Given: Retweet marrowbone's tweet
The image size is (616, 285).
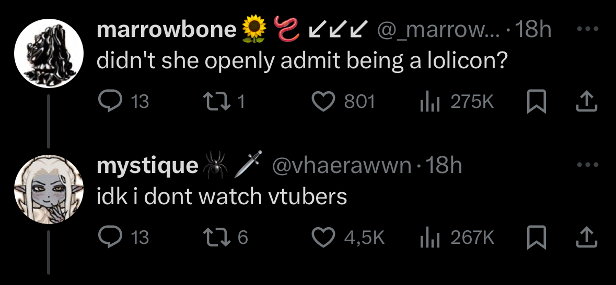Looking at the screenshot, I should click(214, 102).
